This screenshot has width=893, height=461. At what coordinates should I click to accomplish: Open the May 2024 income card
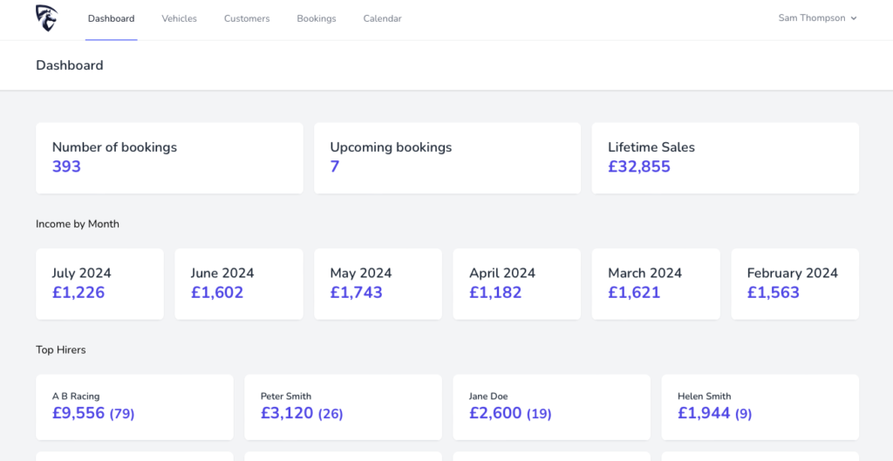[378, 284]
